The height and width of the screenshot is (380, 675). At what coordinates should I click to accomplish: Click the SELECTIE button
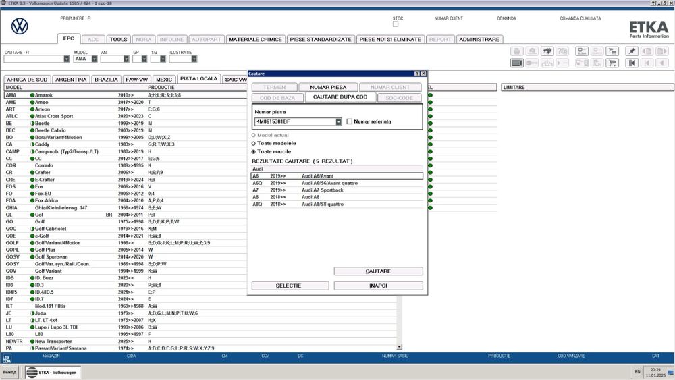pos(288,286)
